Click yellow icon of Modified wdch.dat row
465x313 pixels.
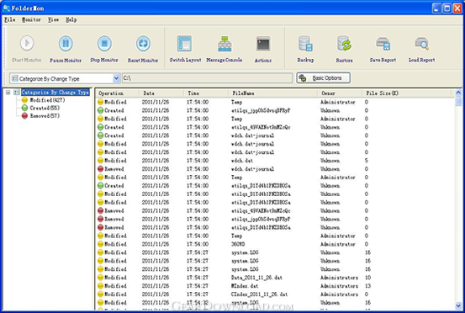[101, 161]
